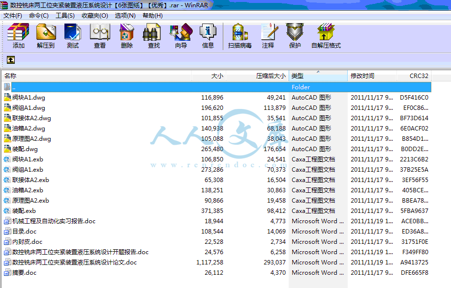Viewport: 451px width, 288px height.
Task: Select file 阀组A1.dwg
Action: tap(29, 108)
